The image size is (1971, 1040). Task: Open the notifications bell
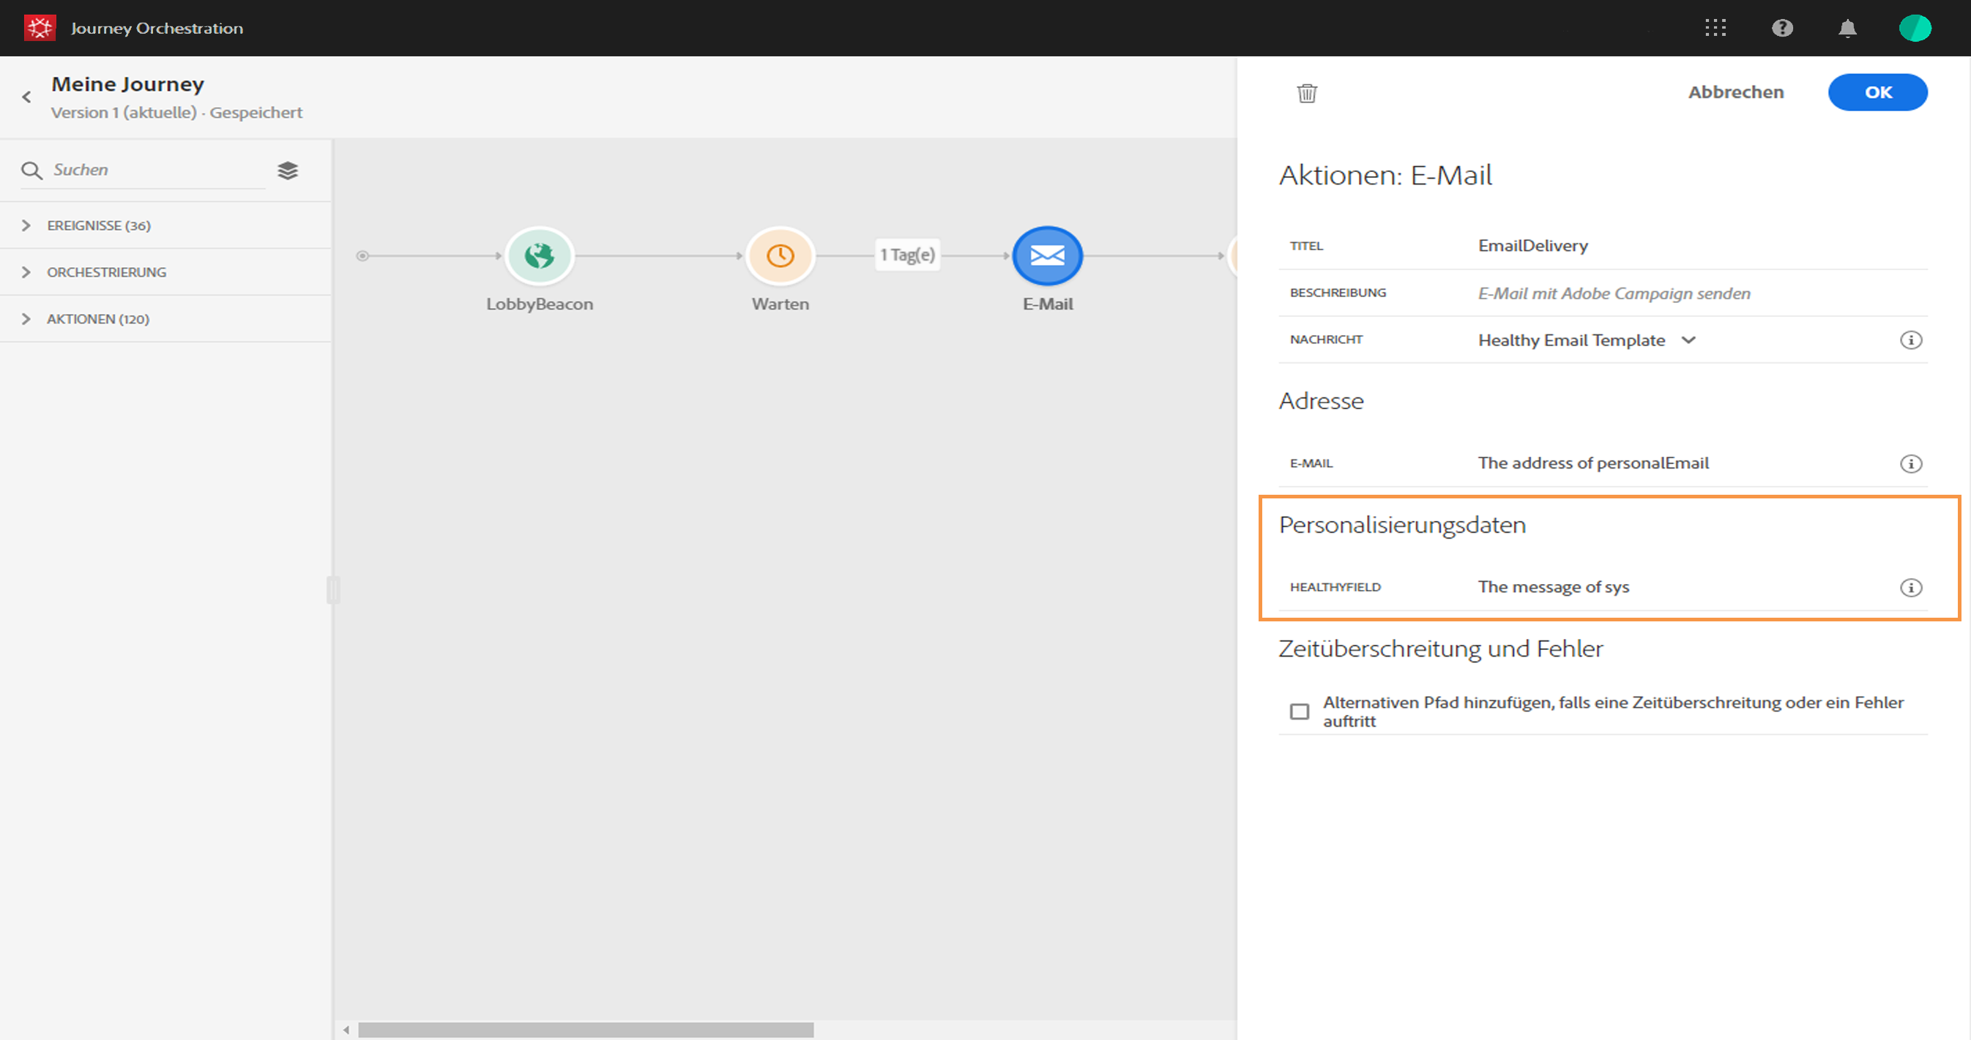[x=1847, y=29]
